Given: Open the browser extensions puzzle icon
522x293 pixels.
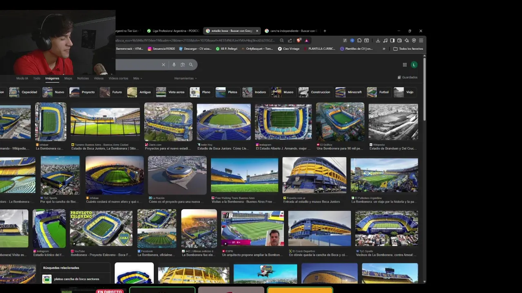Looking at the screenshot, I should [359, 40].
